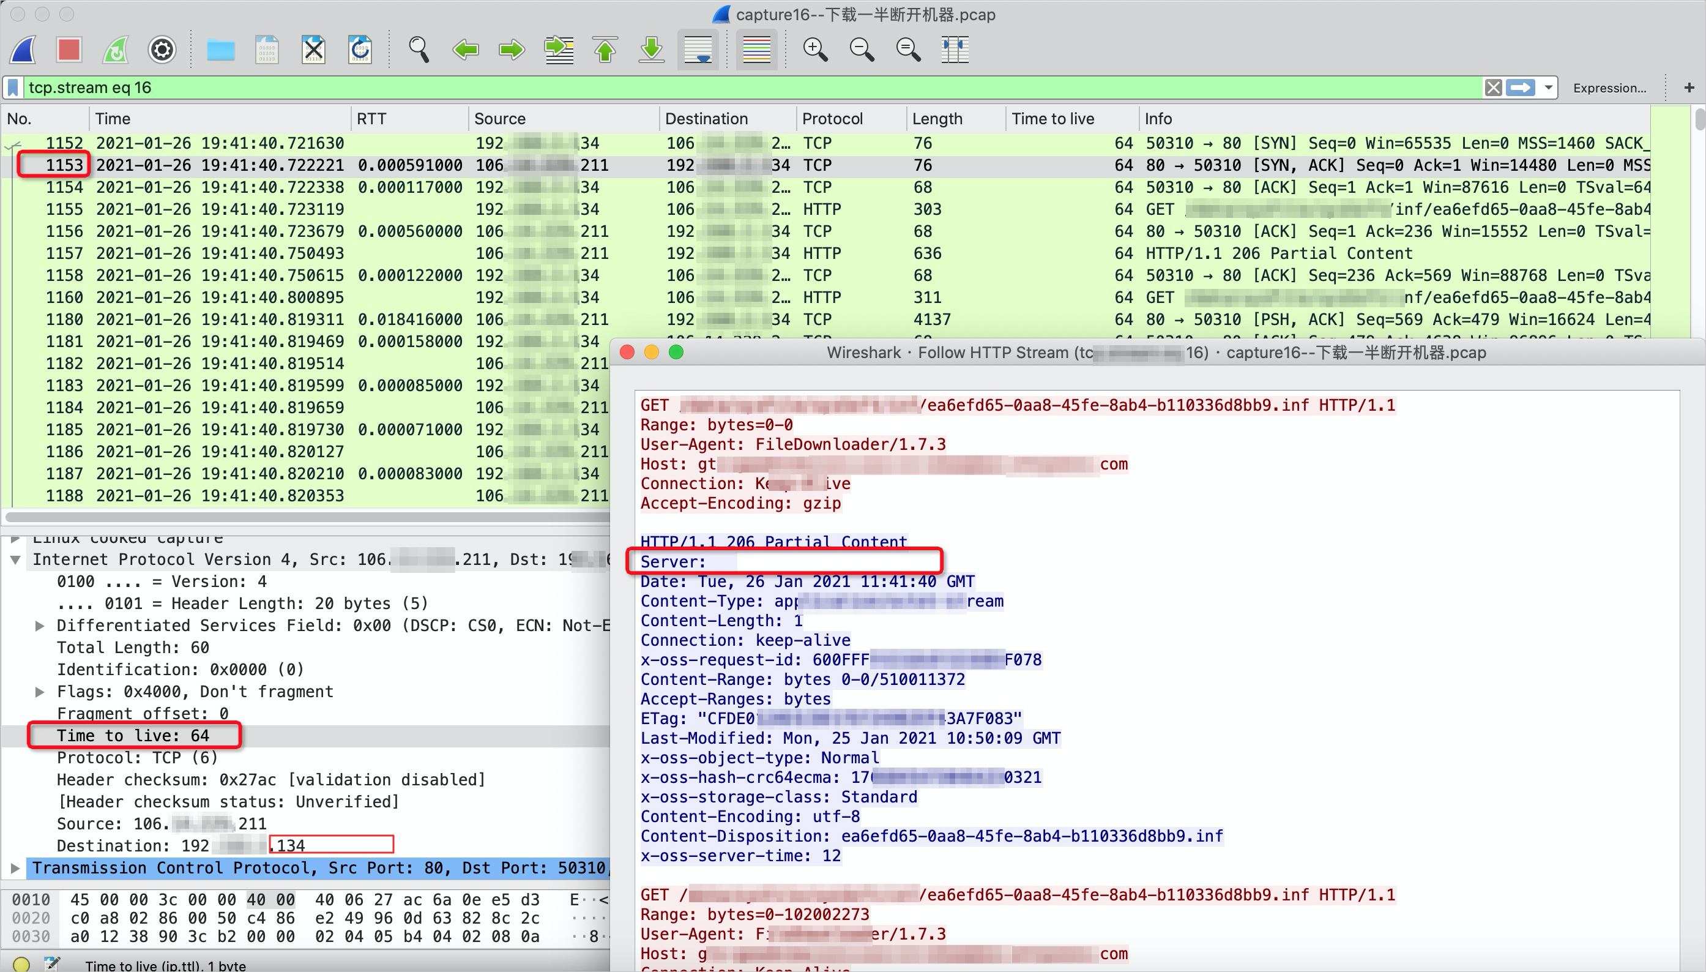Reload the capture file icon
Viewport: 1706px width, 972px height.
click(360, 50)
